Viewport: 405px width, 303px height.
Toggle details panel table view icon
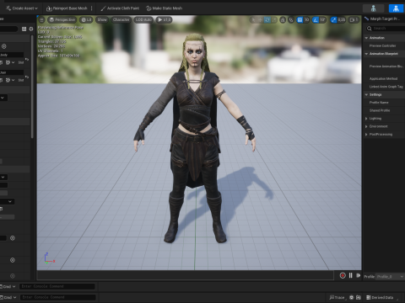coord(24,29)
